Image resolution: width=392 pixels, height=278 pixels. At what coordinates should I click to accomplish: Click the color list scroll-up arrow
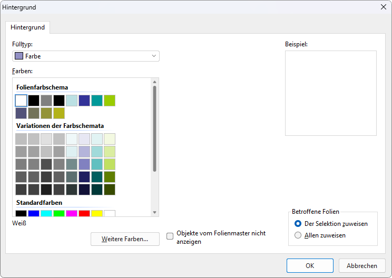(154, 82)
